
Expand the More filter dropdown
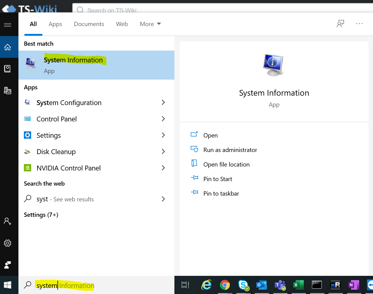pos(150,24)
